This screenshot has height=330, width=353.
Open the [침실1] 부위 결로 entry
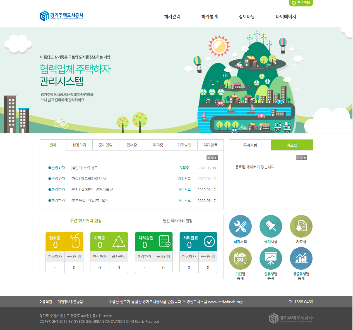coord(84,168)
